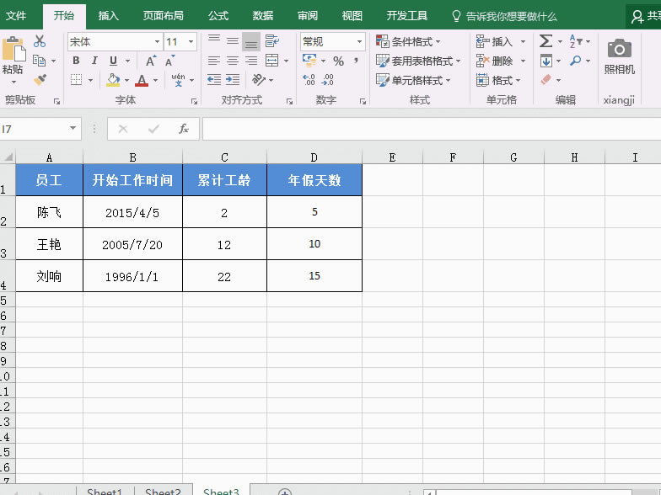Toggle bold formatting

point(76,61)
